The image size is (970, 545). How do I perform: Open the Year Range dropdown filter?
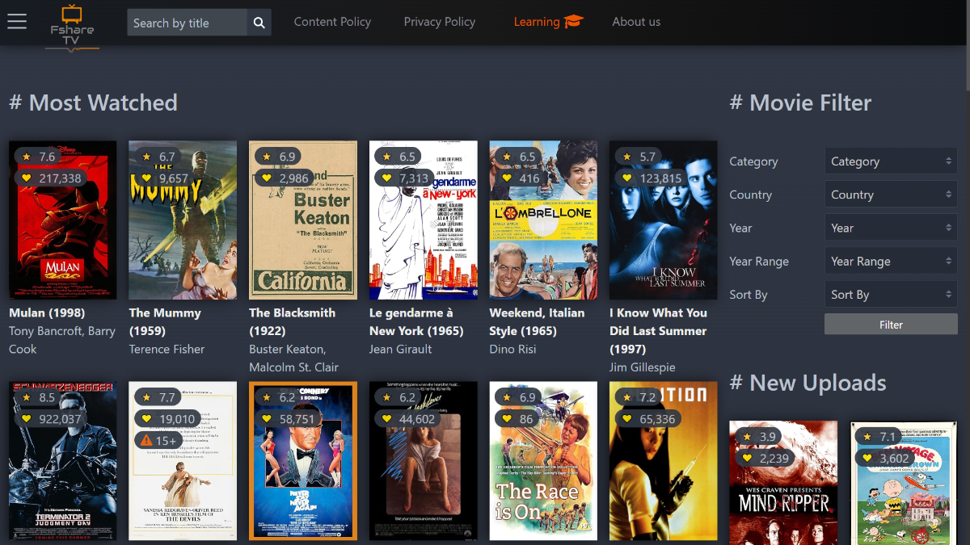click(x=891, y=261)
